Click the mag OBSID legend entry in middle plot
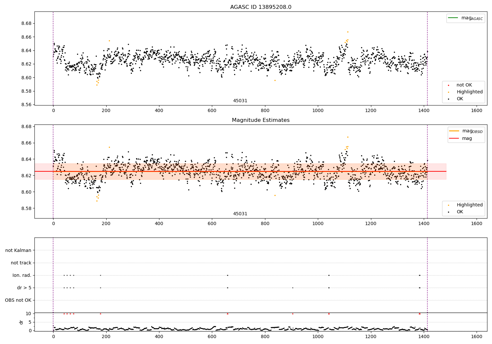Screen dimensions: 492x344 click(x=466, y=131)
